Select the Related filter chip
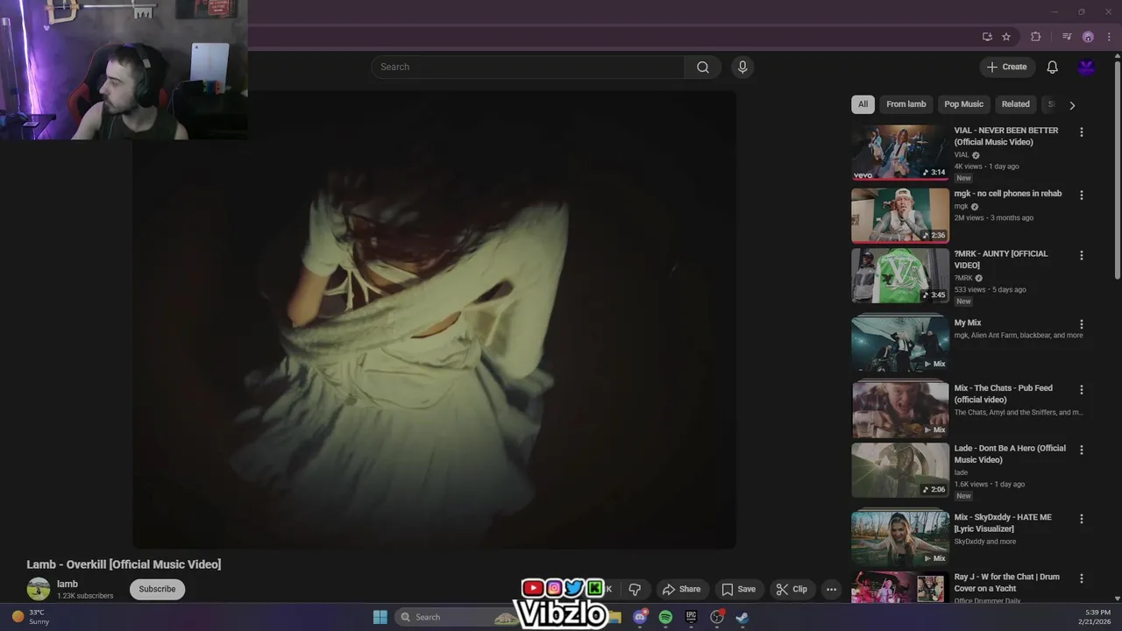The width and height of the screenshot is (1122, 631). 1015,104
